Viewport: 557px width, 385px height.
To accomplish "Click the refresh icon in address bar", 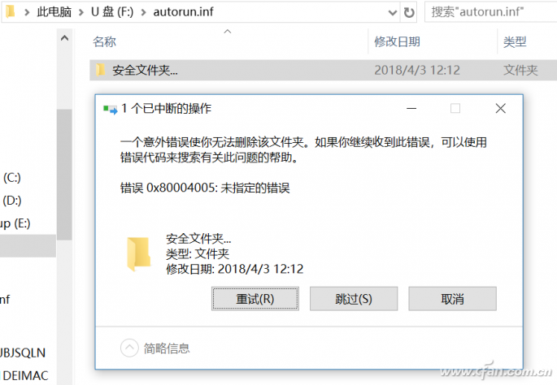I will coord(409,13).
